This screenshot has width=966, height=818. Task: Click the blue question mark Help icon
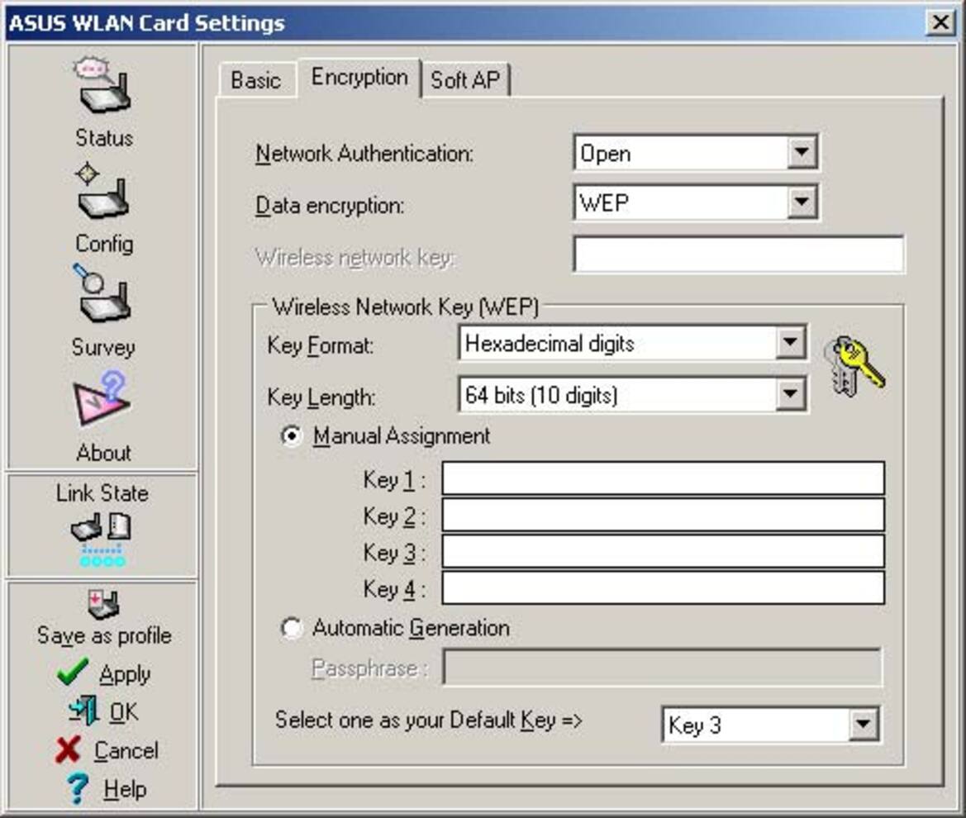pyautogui.click(x=77, y=788)
